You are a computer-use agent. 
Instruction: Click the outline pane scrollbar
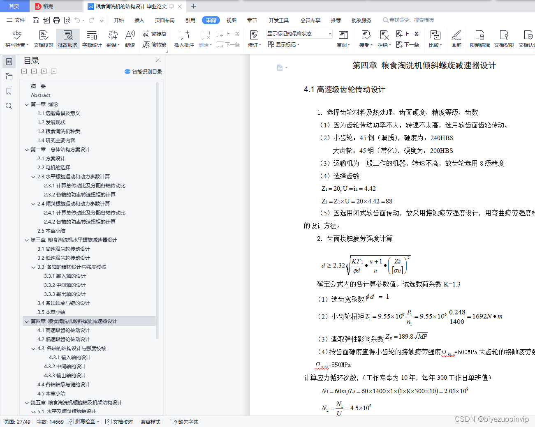tap(157, 210)
